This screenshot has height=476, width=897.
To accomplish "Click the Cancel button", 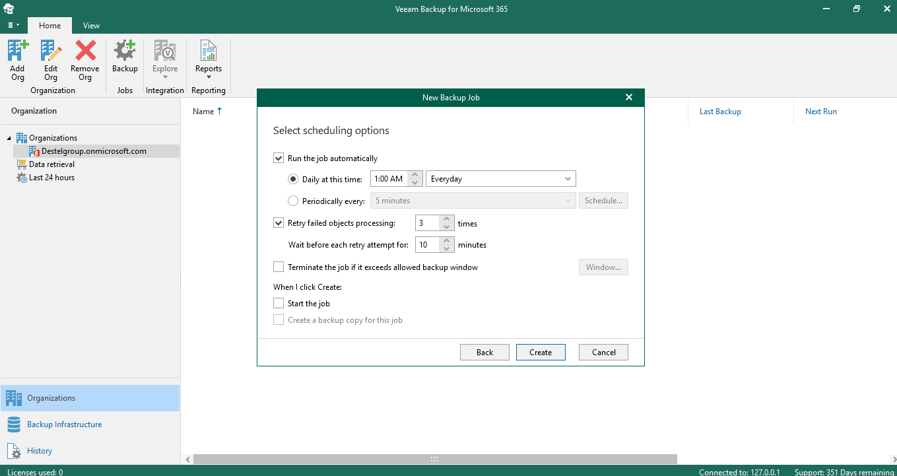I will click(x=603, y=352).
